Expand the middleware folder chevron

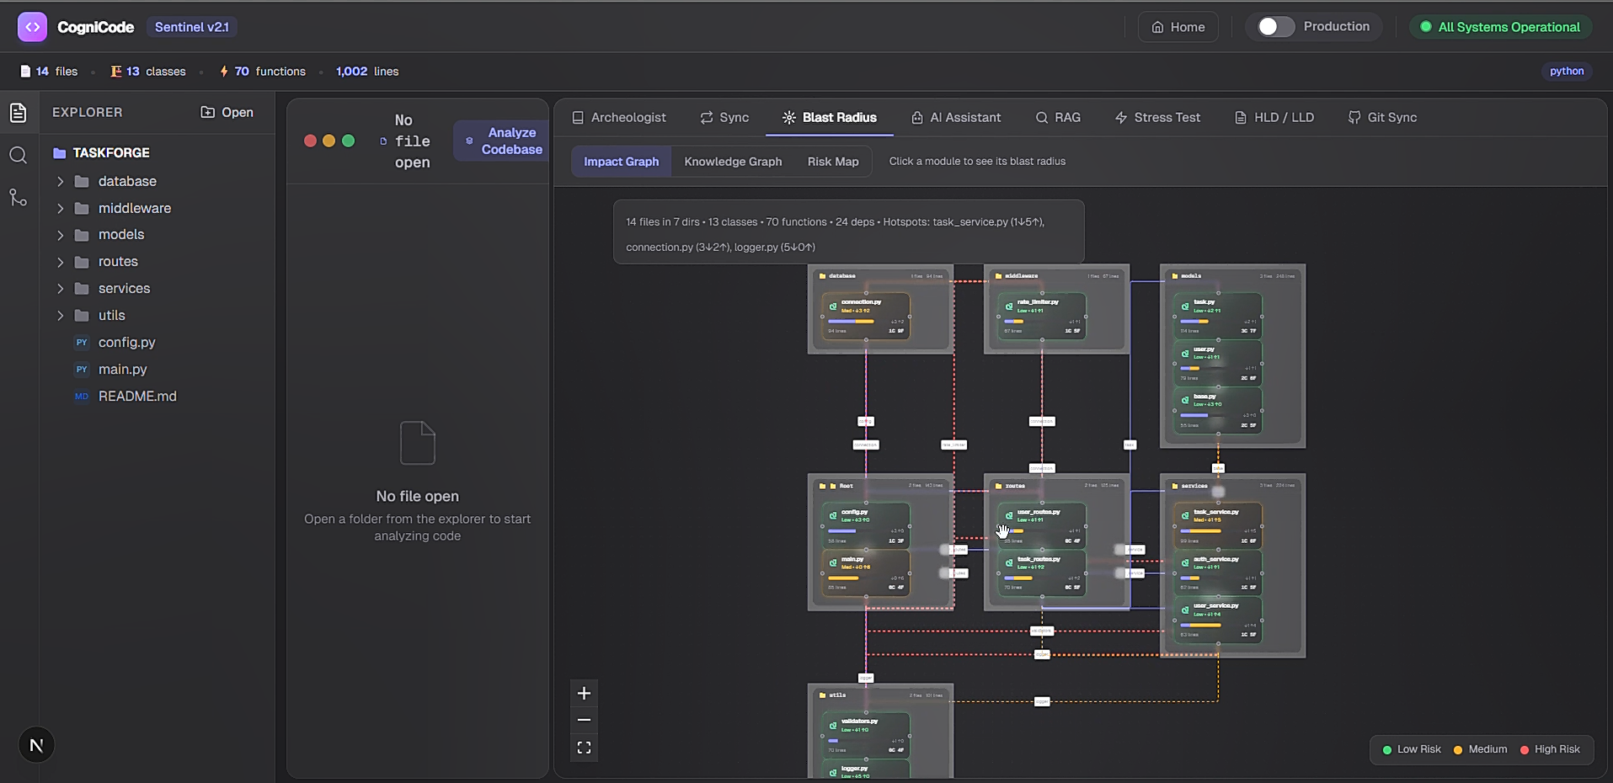pyautogui.click(x=60, y=209)
